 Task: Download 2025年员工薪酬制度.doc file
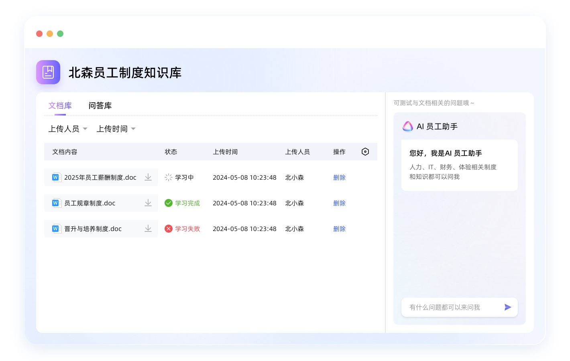coord(148,177)
